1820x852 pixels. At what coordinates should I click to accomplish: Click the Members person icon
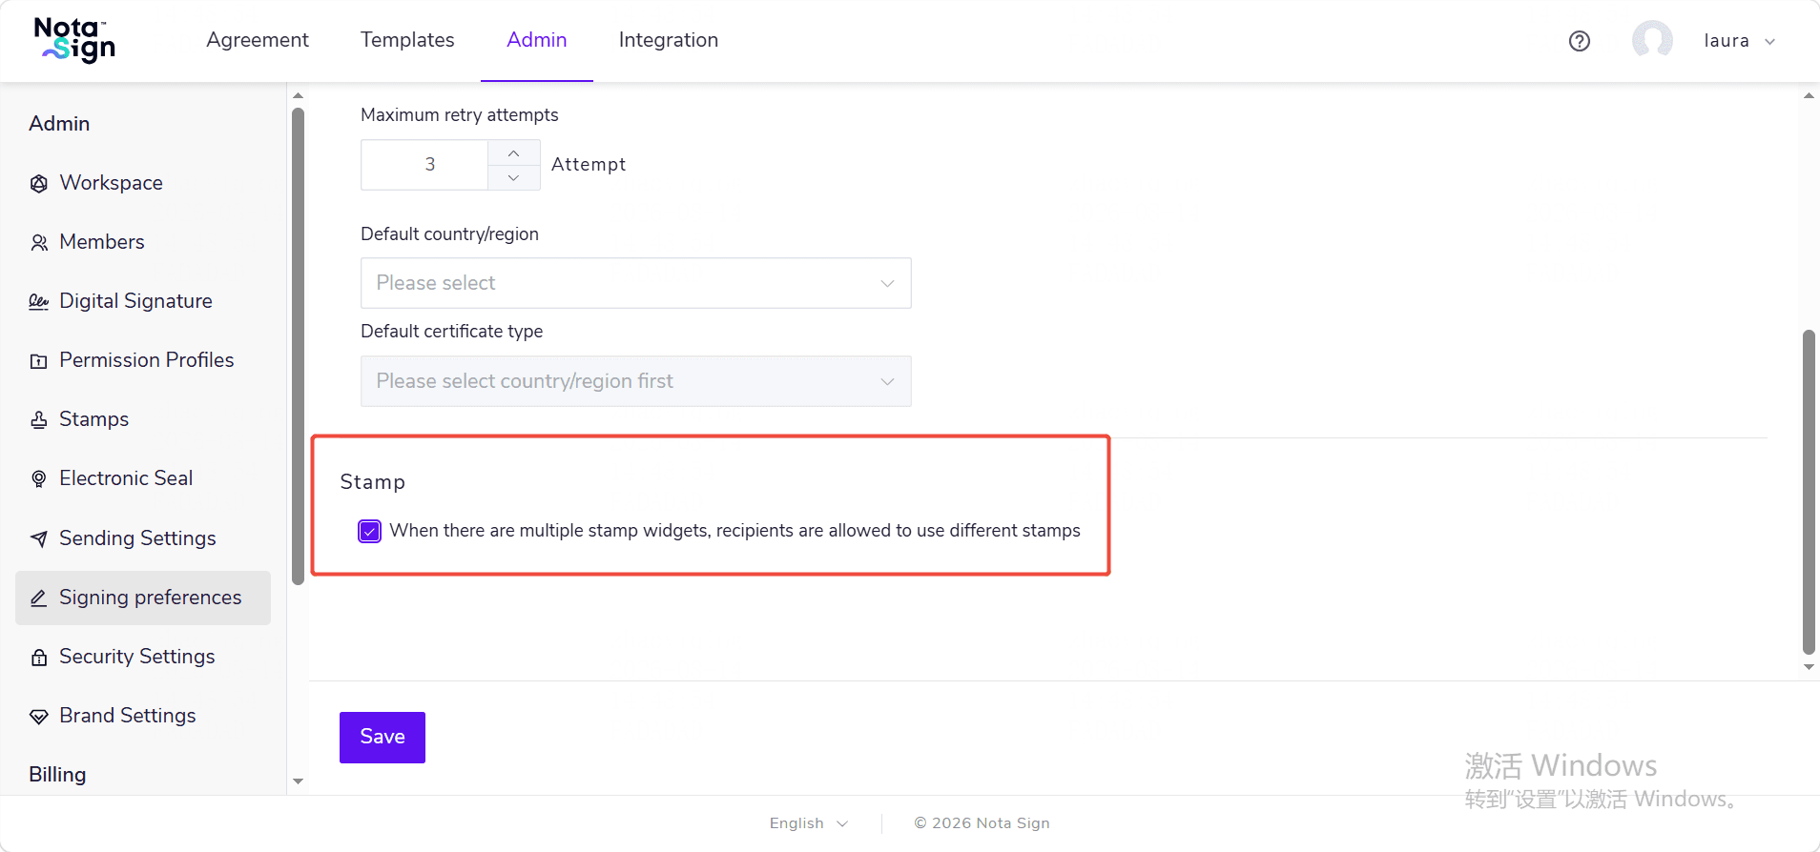(x=39, y=243)
